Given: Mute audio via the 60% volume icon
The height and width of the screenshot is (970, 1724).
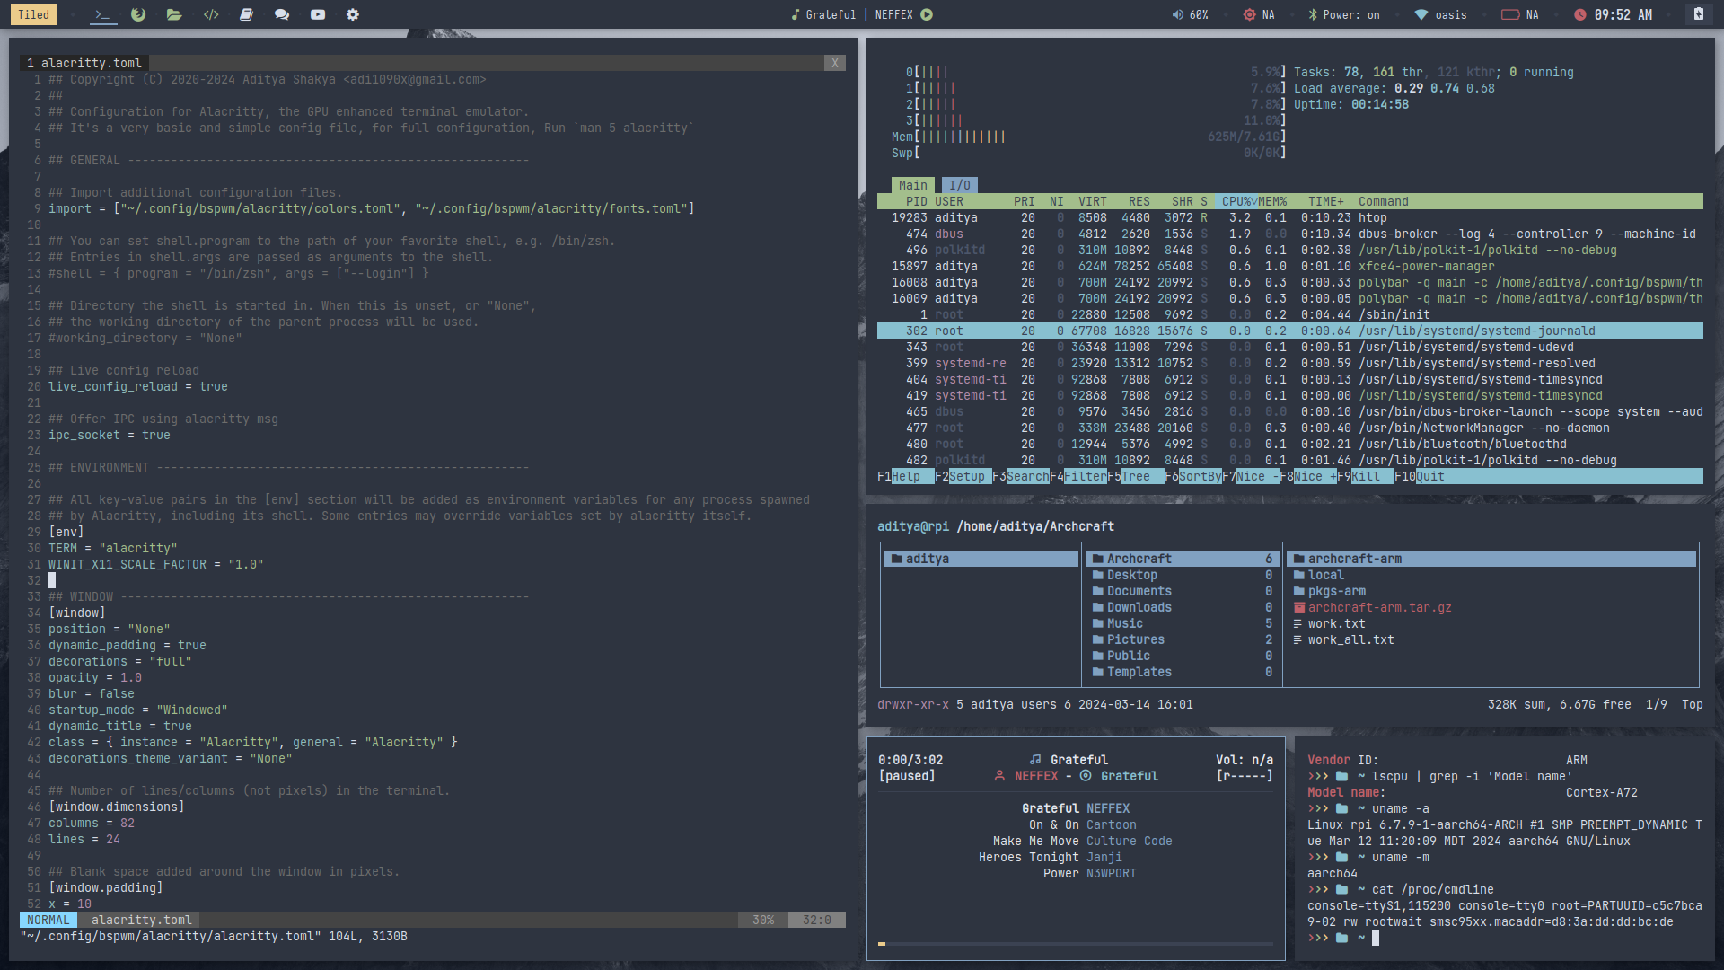Looking at the screenshot, I should (x=1177, y=14).
